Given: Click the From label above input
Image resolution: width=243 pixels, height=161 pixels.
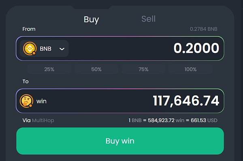Looking at the screenshot, I should [x=29, y=29].
